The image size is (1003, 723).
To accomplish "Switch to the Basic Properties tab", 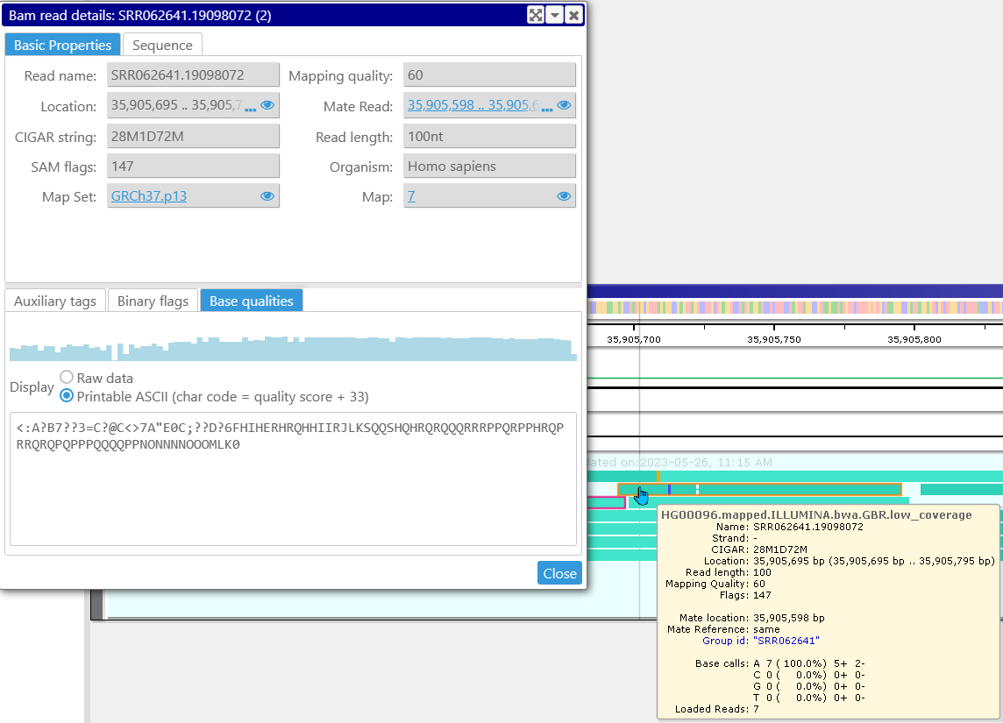I will point(63,45).
